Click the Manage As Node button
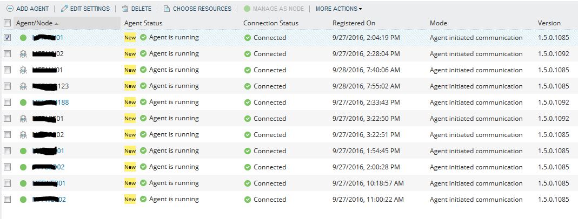 274,9
